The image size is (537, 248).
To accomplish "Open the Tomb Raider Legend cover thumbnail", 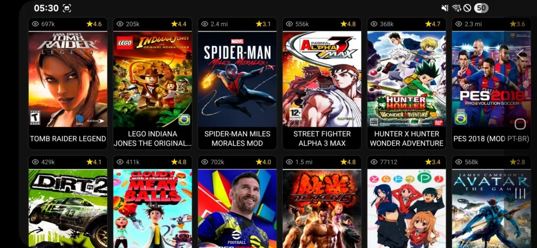I will [68, 79].
